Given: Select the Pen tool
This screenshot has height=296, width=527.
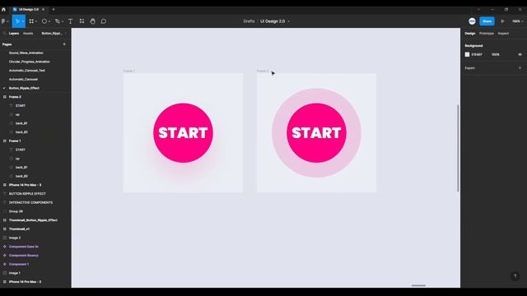Looking at the screenshot, I should click(58, 21).
